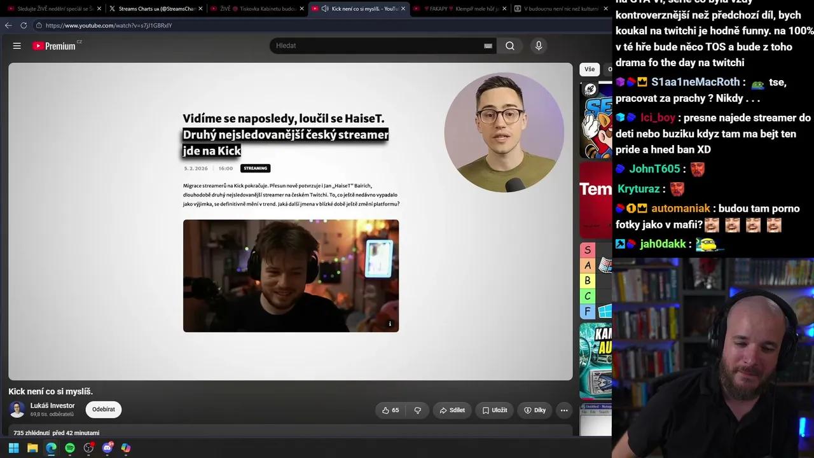Open the Windows Start menu

pyautogui.click(x=13, y=448)
